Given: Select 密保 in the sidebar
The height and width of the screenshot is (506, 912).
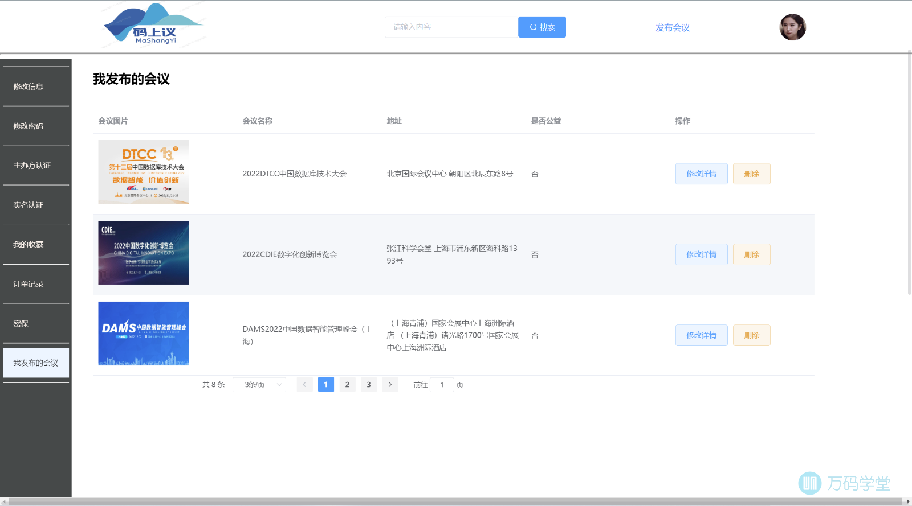Looking at the screenshot, I should click(36, 323).
